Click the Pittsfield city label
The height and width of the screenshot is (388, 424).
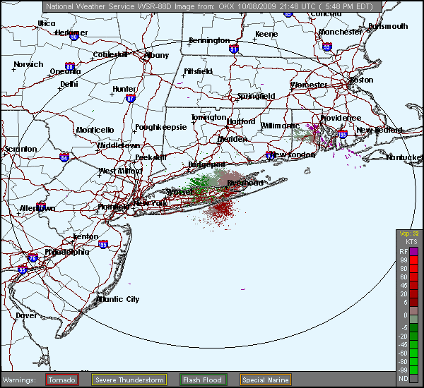pos(198,71)
